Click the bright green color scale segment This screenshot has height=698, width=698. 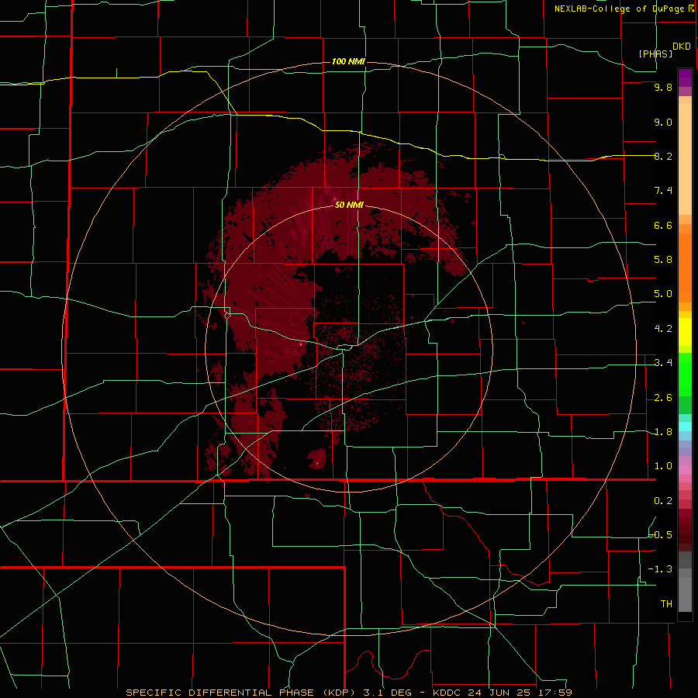pos(685,375)
